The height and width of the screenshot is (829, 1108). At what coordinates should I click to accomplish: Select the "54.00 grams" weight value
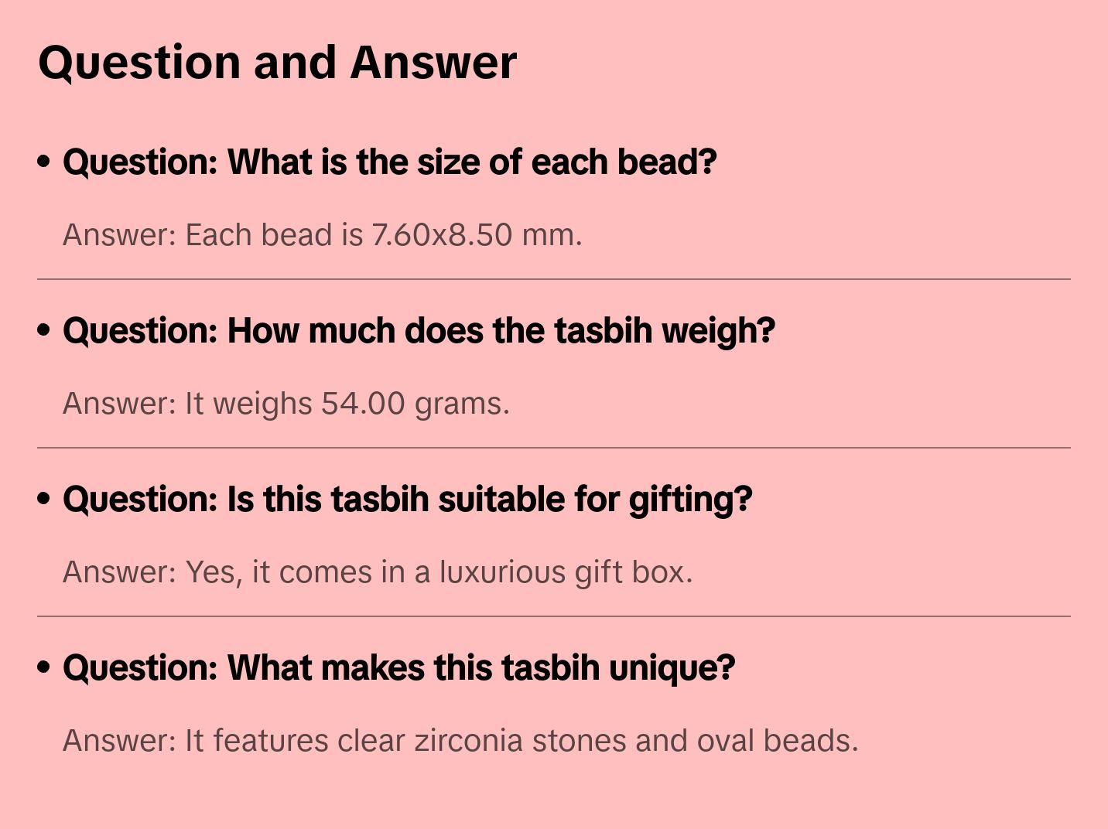(x=414, y=404)
